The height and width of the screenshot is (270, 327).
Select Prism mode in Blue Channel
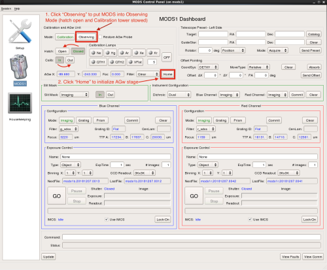(x=101, y=120)
